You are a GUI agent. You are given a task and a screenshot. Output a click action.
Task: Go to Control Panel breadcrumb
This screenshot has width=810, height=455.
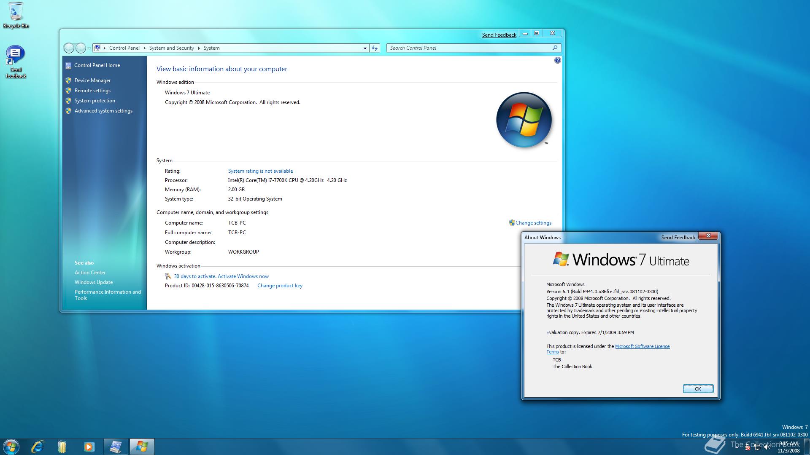tap(124, 48)
